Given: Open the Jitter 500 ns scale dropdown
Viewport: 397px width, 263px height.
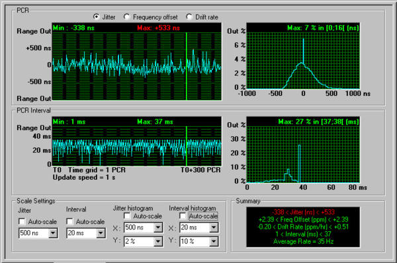Looking at the screenshot, I should [53, 233].
